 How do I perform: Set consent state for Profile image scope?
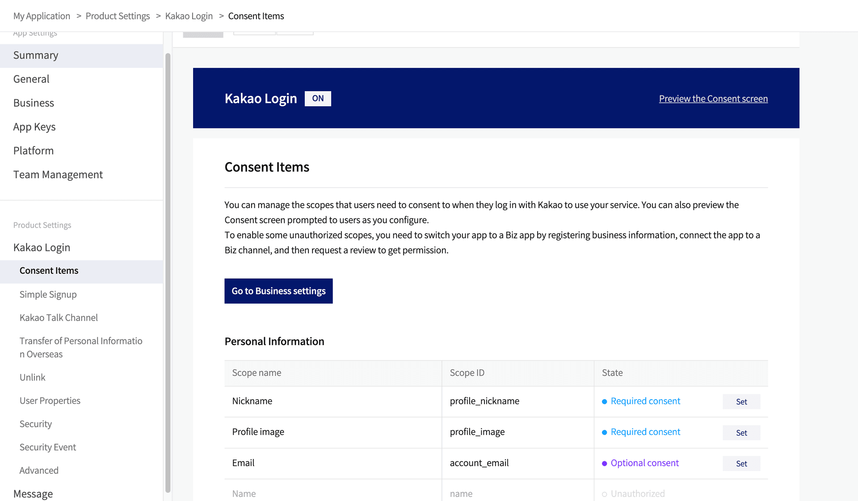click(x=741, y=432)
